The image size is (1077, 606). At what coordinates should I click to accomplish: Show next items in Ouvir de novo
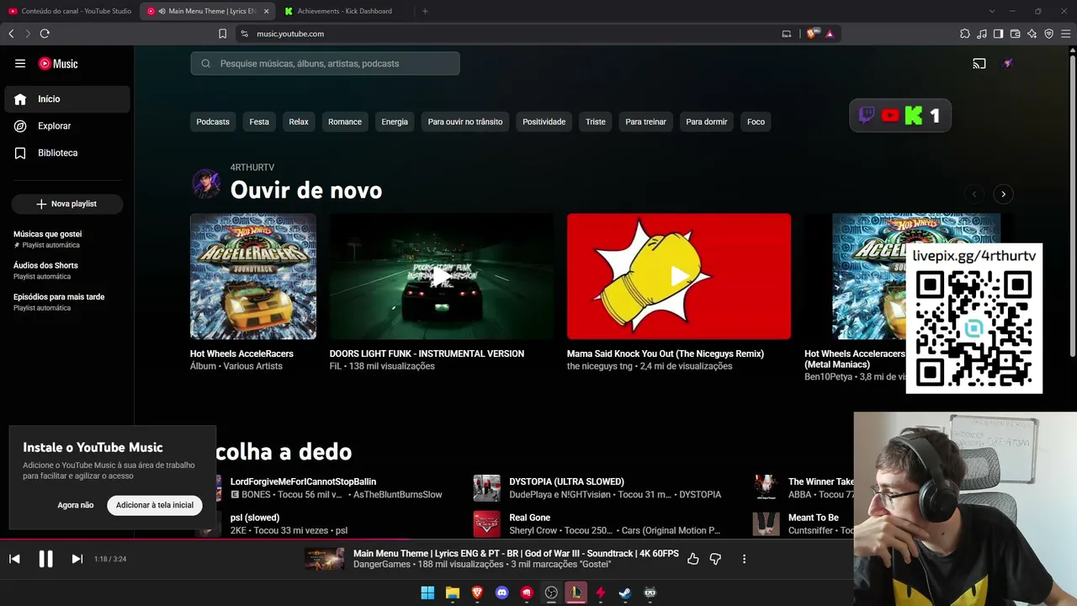(1003, 194)
